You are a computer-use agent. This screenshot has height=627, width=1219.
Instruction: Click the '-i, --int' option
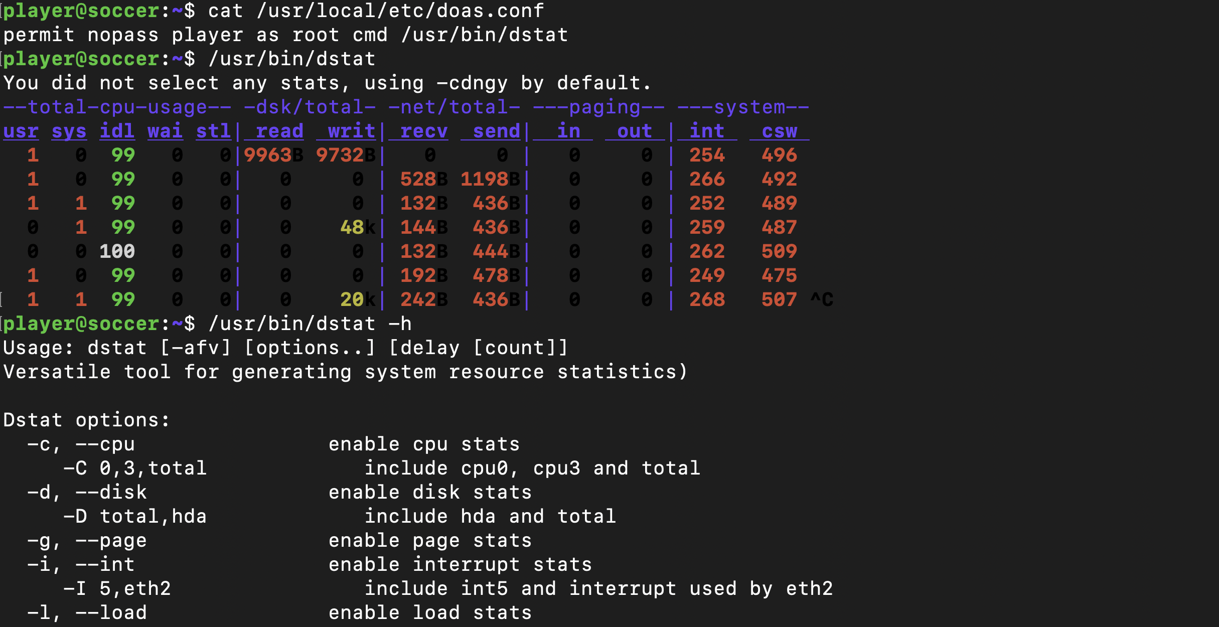(x=81, y=564)
